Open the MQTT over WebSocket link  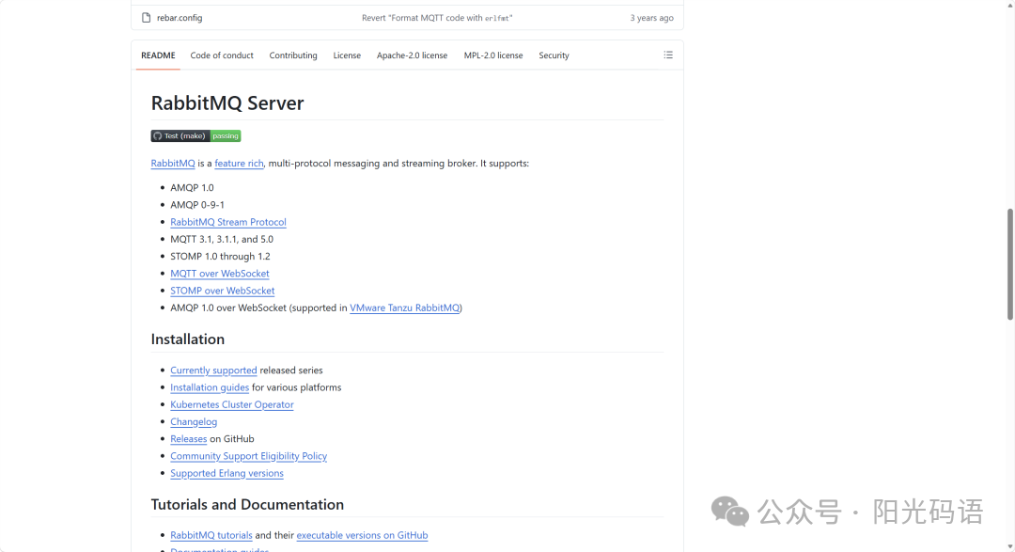219,274
